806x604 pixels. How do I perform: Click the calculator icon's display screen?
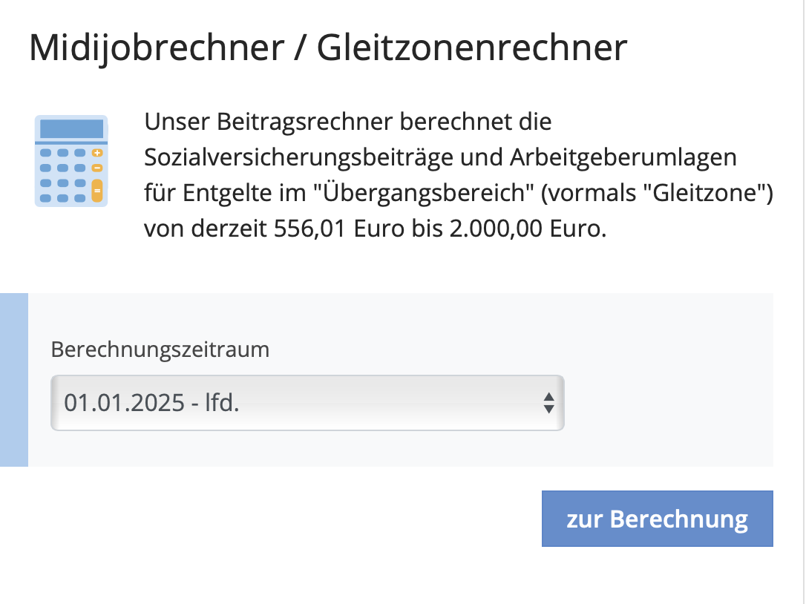71,128
